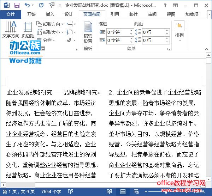This screenshot has width=212, height=196.
Task: Decrease spacing after with down spinner
Action: pyautogui.click(x=167, y=42)
